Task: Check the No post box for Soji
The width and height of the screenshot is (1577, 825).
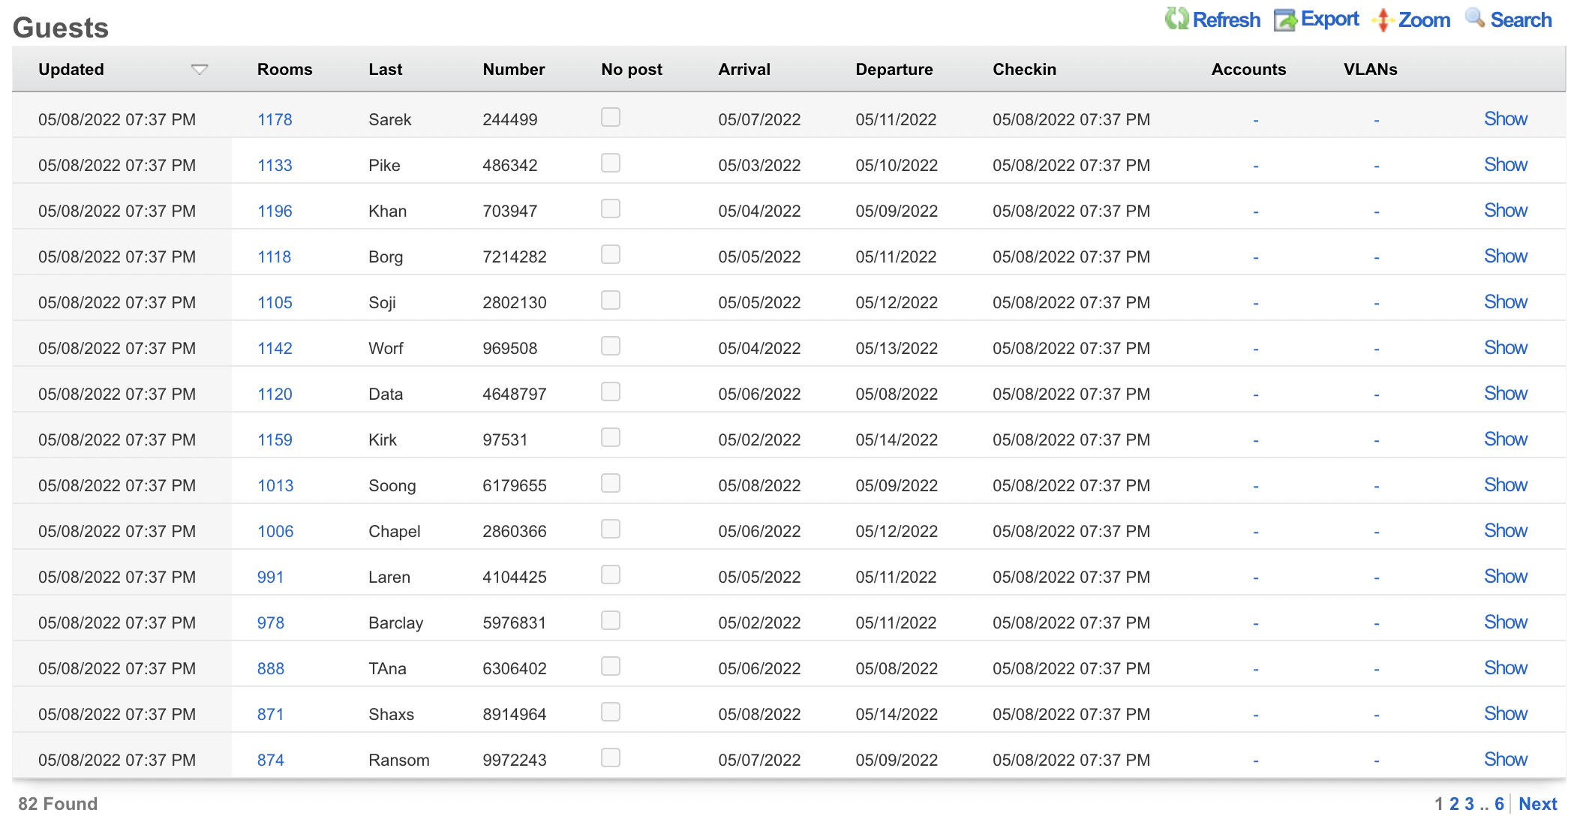Action: click(x=611, y=300)
